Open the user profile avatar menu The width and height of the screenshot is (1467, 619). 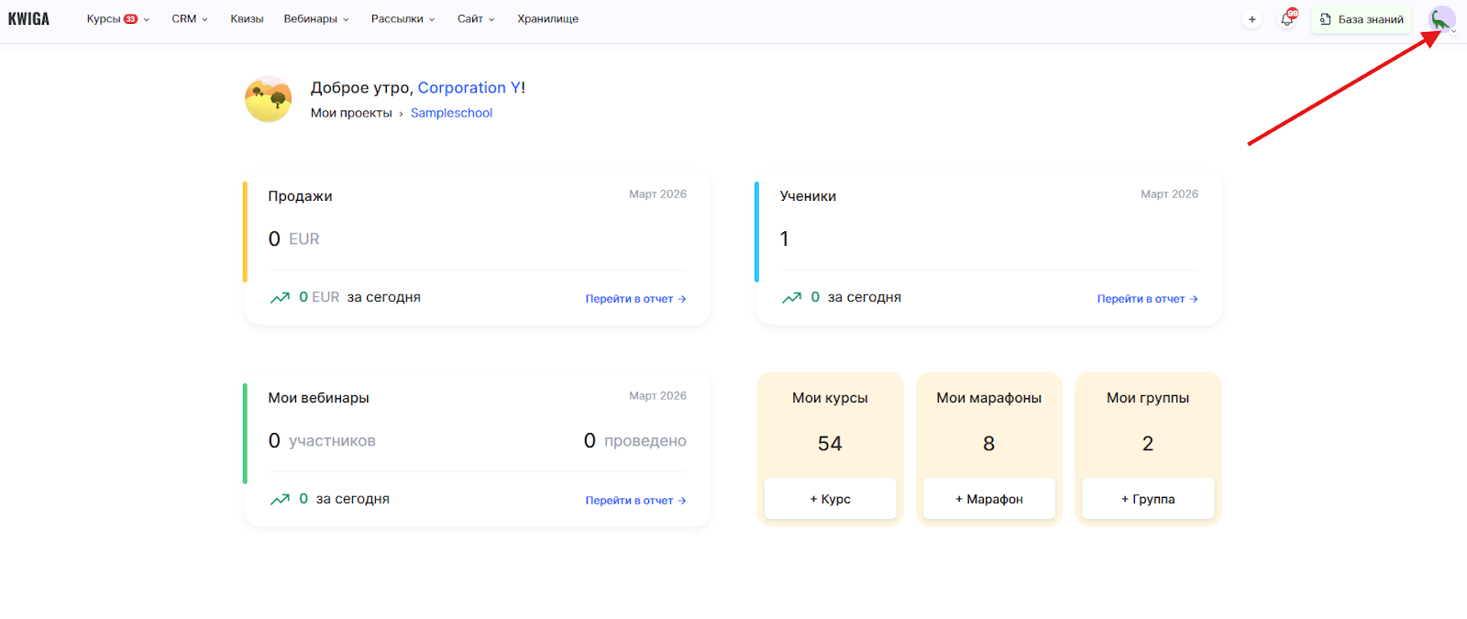[1441, 19]
